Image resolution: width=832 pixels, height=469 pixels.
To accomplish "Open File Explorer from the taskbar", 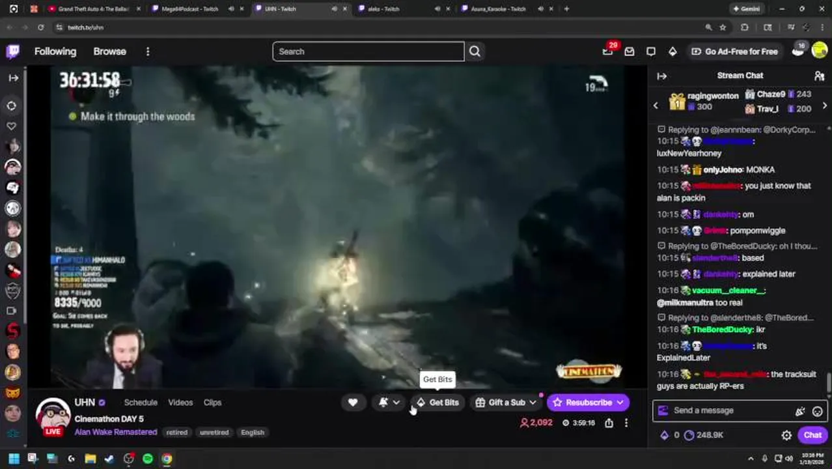I will pyautogui.click(x=90, y=459).
